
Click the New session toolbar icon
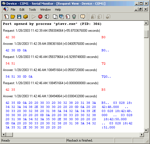point(7,17)
